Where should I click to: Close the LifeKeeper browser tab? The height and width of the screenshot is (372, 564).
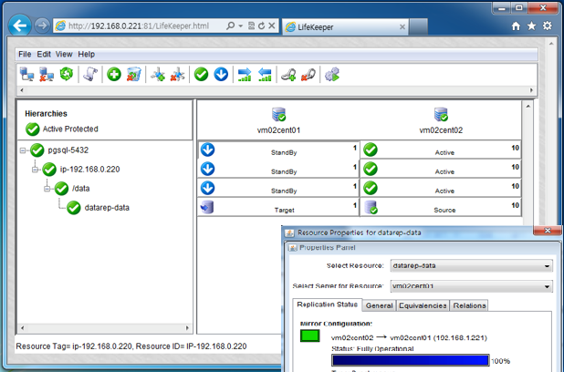tap(402, 27)
